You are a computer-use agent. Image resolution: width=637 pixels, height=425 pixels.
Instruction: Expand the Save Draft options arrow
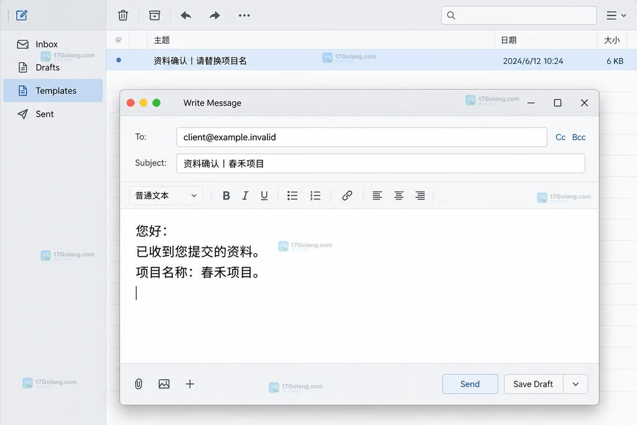(575, 384)
